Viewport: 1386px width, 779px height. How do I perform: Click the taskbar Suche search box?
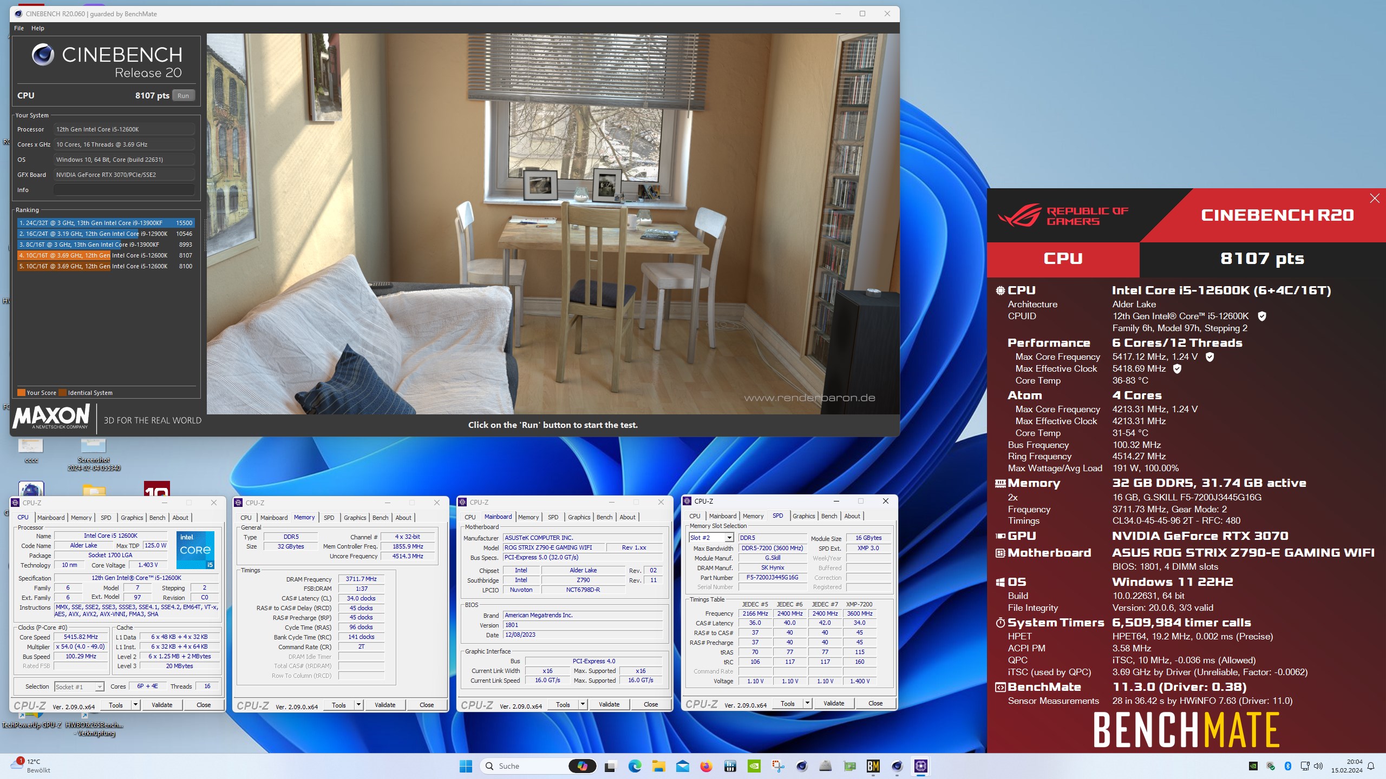(539, 766)
